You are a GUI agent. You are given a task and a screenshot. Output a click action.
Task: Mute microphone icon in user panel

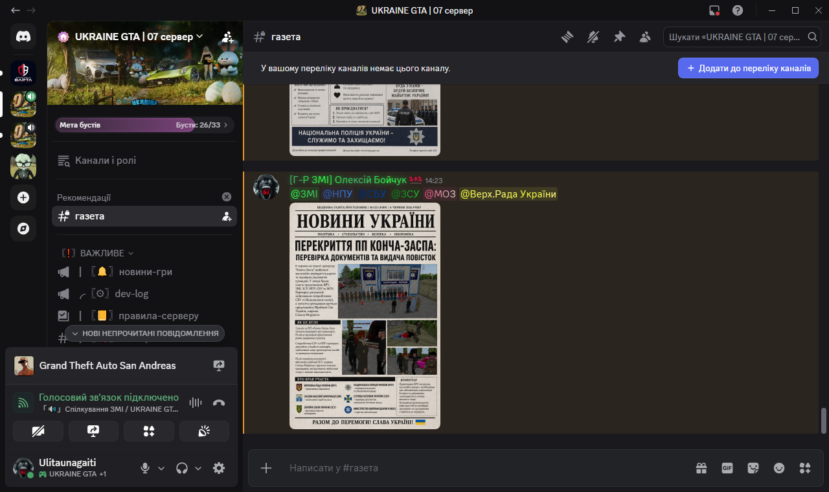point(146,468)
